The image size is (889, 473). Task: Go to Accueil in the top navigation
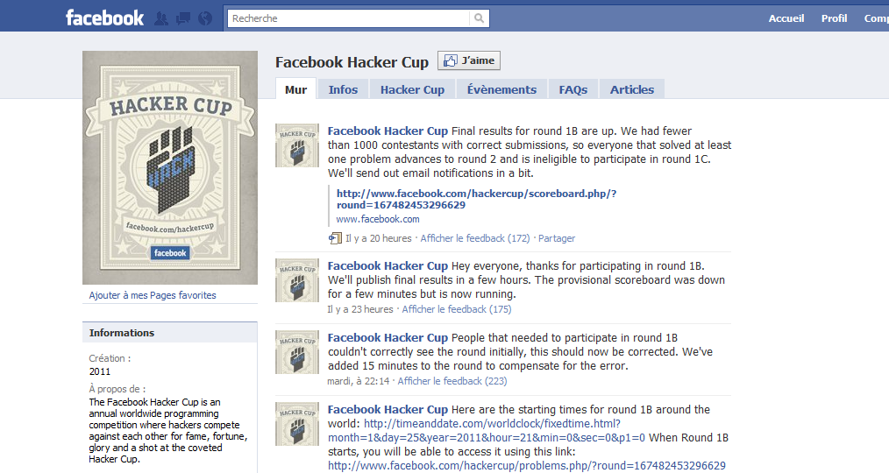(x=786, y=18)
